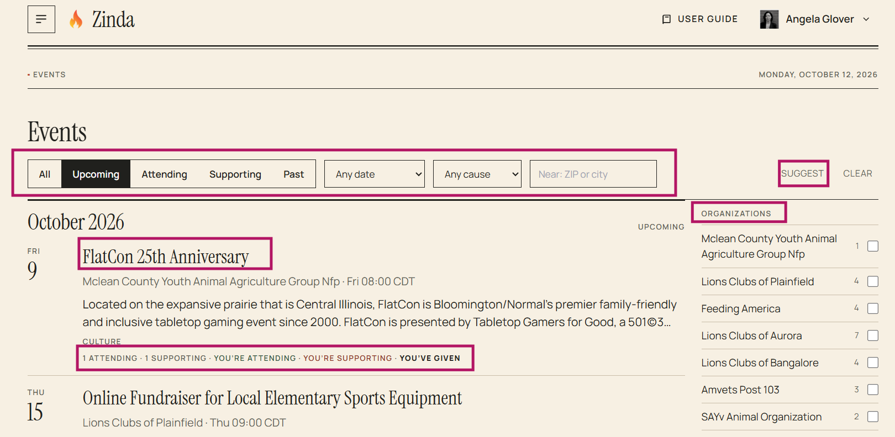Clear all filters with Clear

[857, 173]
